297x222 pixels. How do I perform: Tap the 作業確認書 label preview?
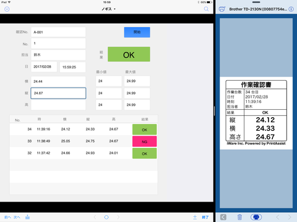click(256, 113)
